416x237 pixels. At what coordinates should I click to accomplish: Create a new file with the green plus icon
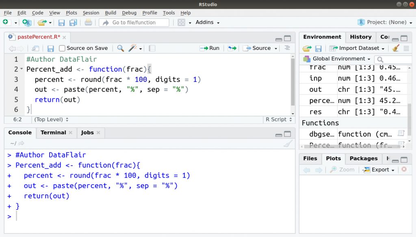(x=6, y=22)
